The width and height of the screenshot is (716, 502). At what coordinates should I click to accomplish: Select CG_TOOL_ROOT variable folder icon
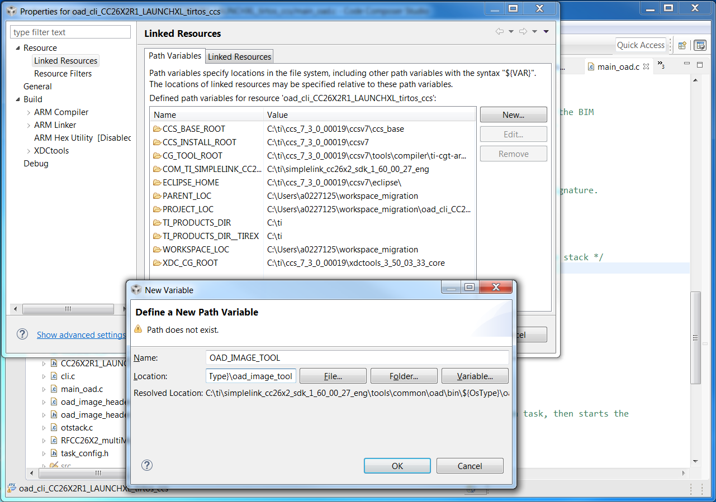tap(157, 156)
